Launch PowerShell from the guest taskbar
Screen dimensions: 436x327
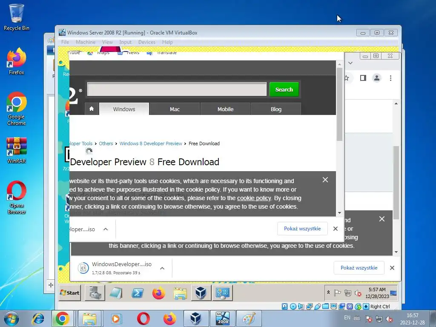pyautogui.click(x=138, y=293)
